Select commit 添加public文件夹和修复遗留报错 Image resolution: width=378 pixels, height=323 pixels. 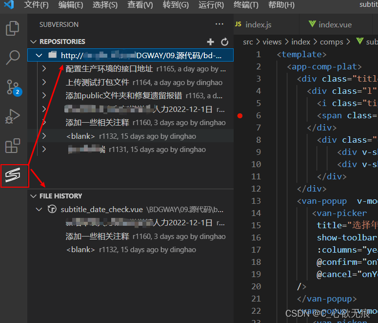click(130, 96)
